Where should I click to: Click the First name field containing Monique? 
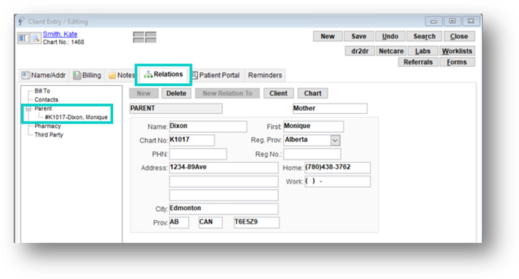click(314, 127)
